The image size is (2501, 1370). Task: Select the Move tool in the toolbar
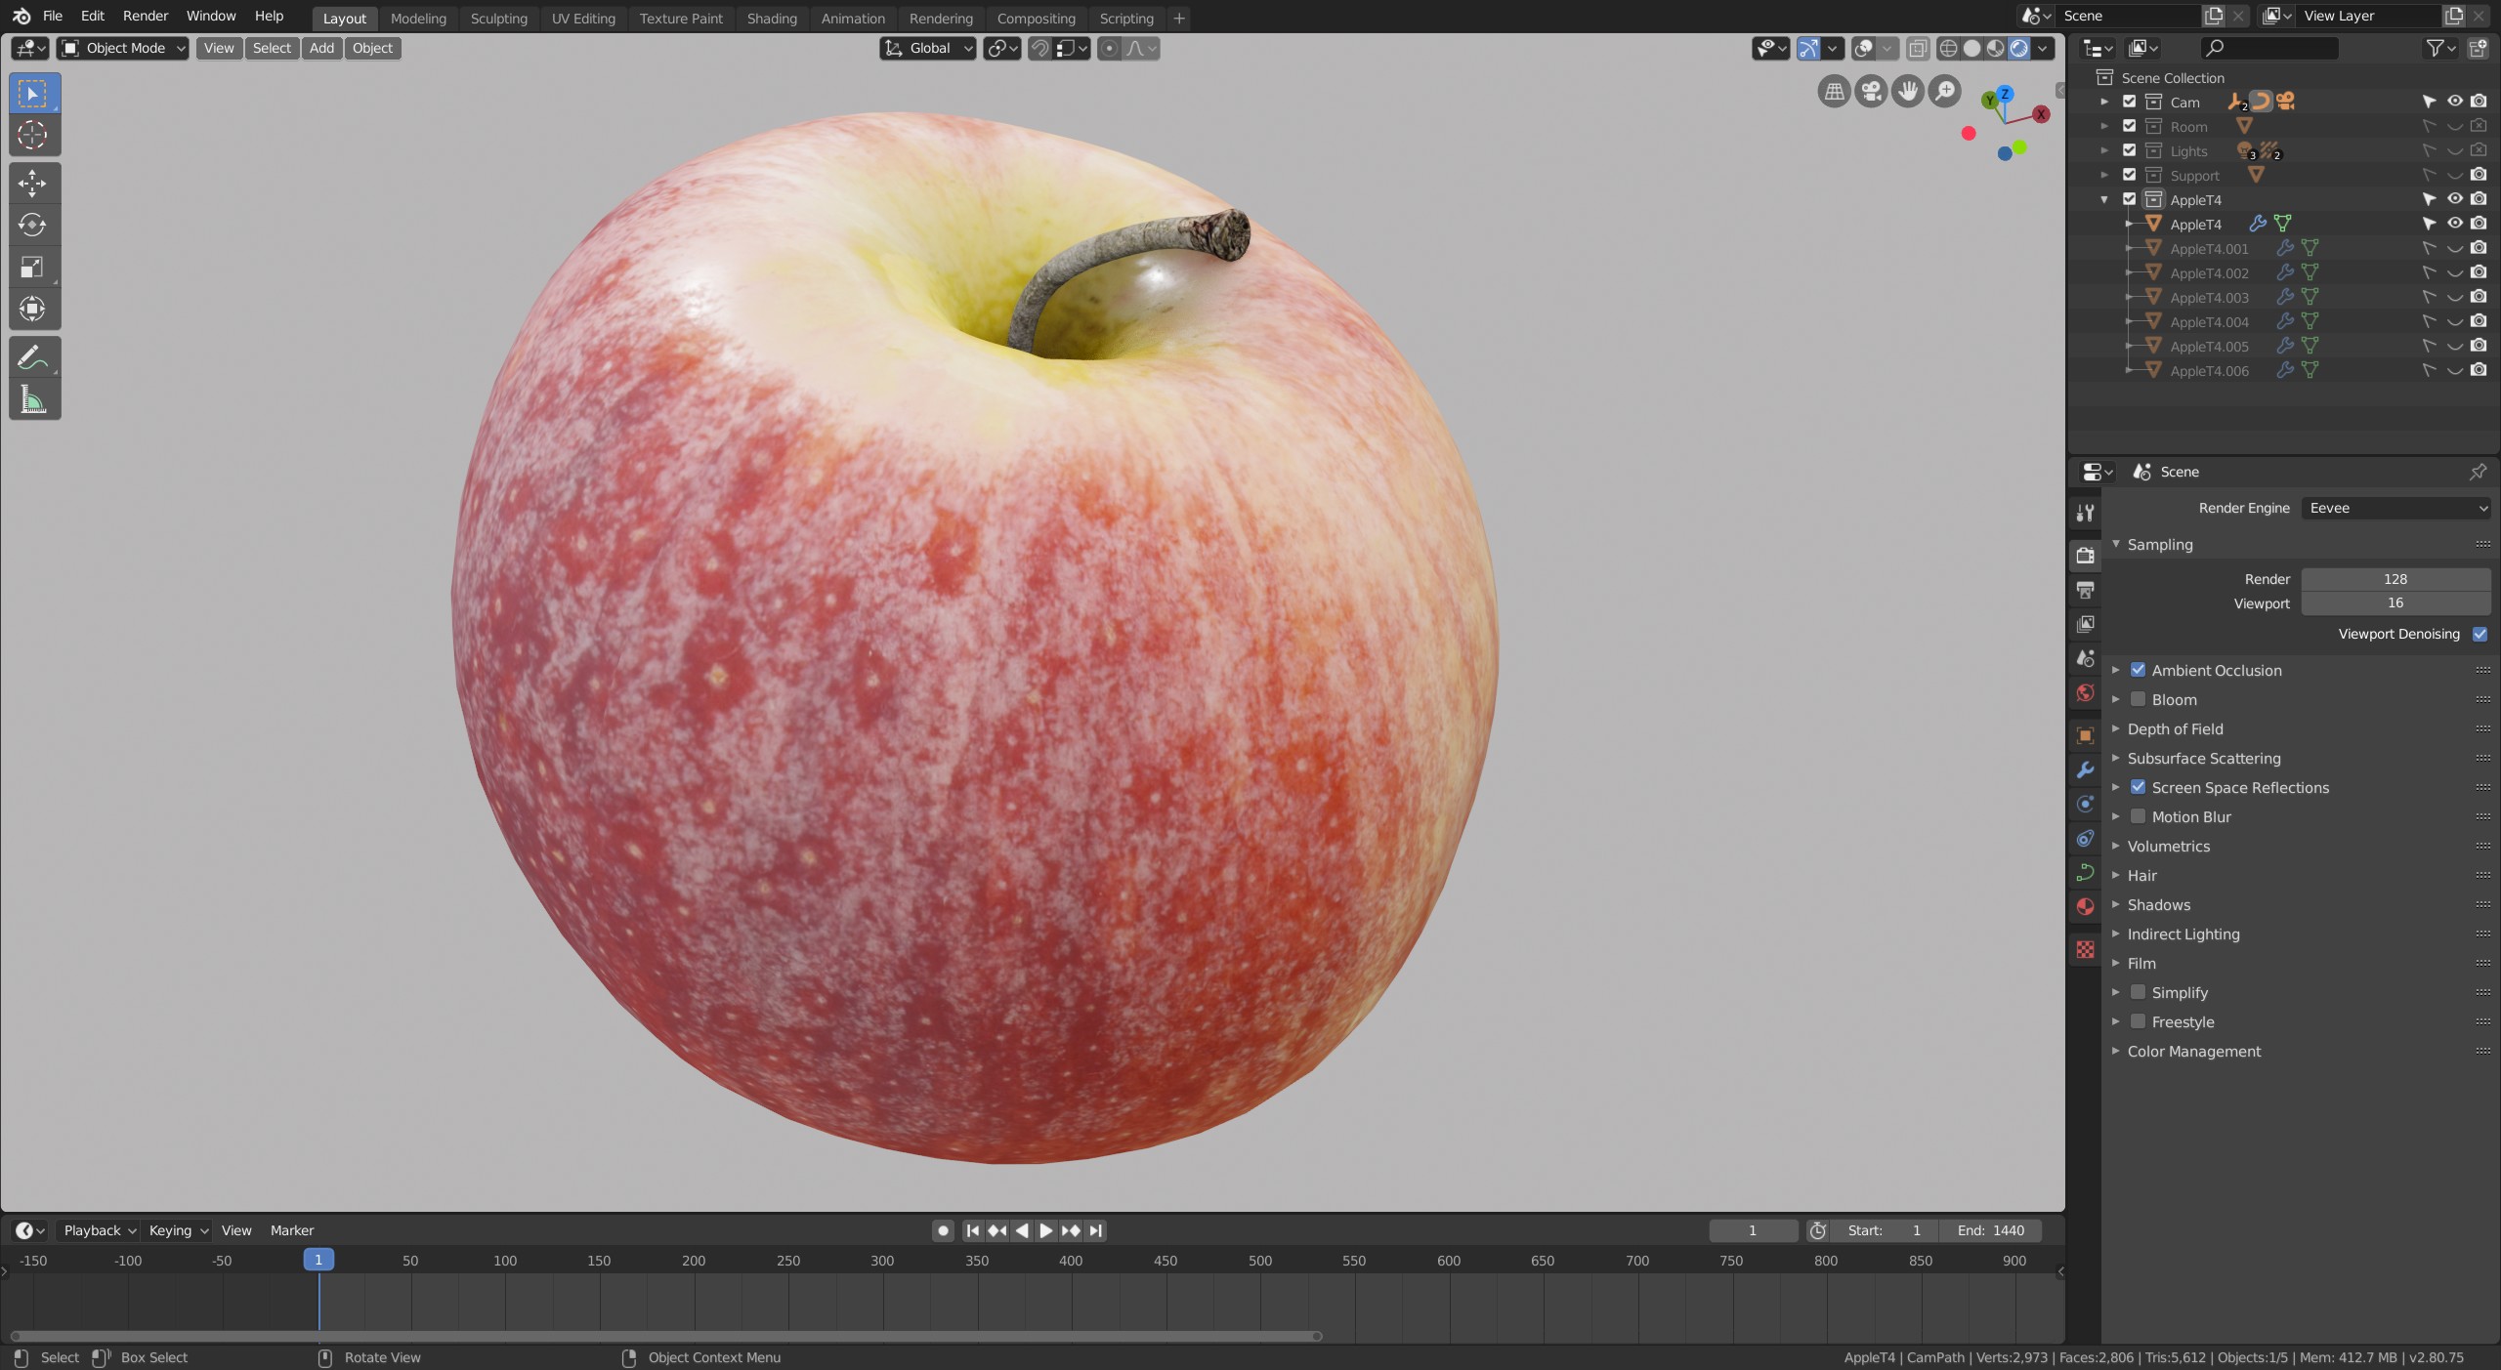32,183
